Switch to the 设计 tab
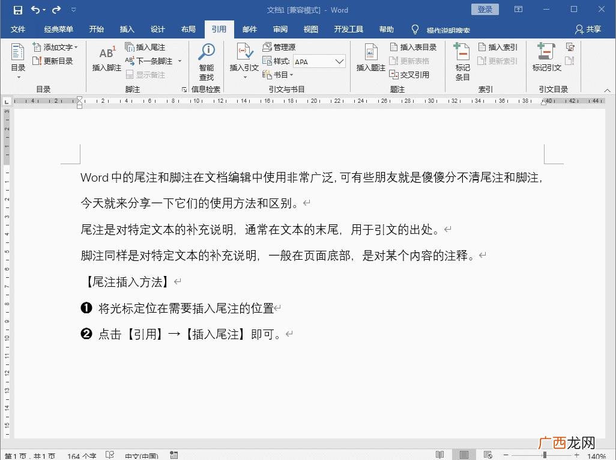This screenshot has width=616, height=460. [x=157, y=29]
